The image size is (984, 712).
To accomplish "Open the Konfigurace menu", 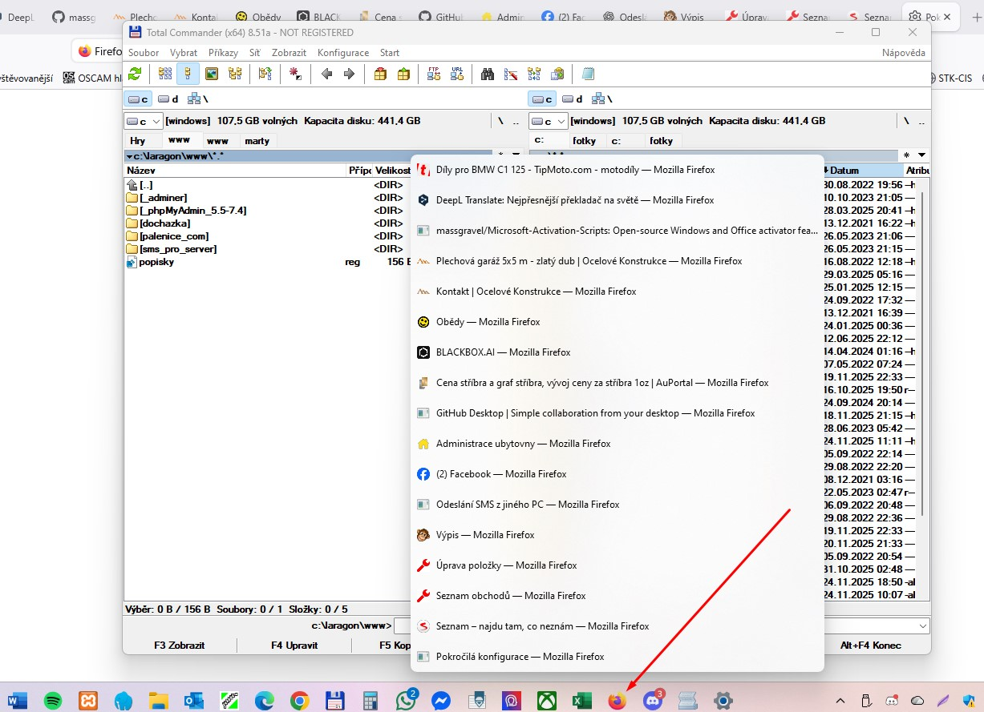I will 343,53.
